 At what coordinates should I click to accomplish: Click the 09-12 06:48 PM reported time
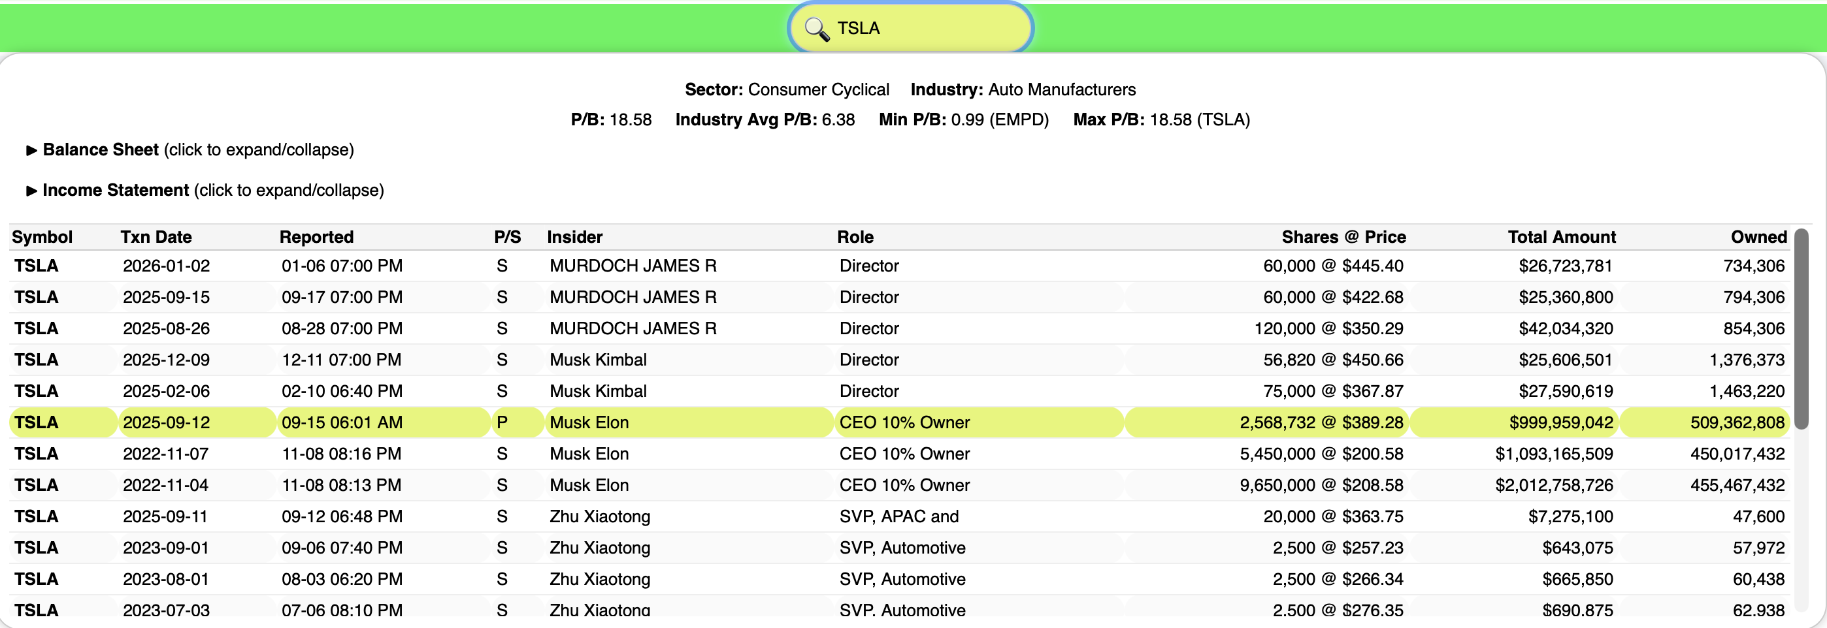click(x=342, y=516)
